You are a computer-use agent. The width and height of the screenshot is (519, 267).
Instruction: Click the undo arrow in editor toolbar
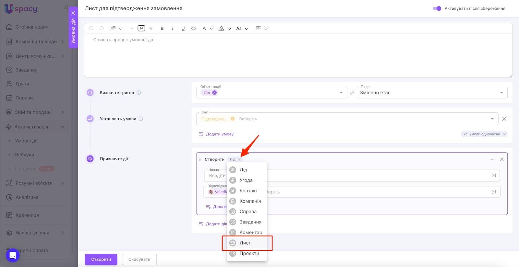click(x=91, y=28)
